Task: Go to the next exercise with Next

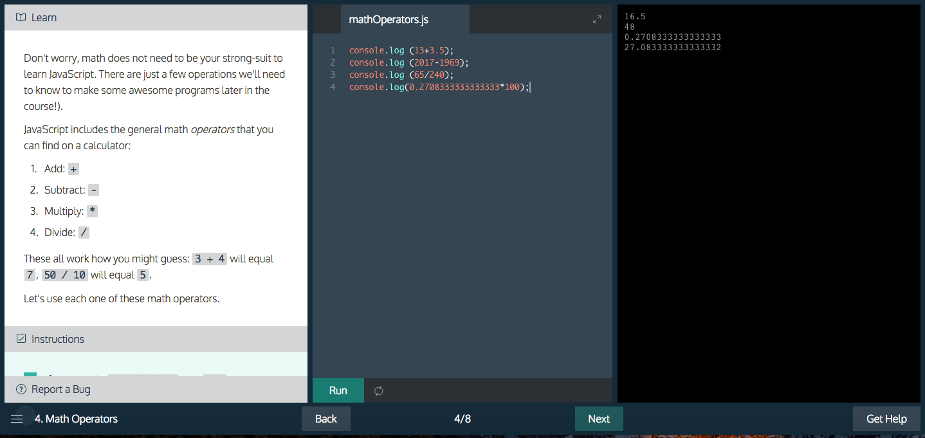Action: click(x=599, y=419)
